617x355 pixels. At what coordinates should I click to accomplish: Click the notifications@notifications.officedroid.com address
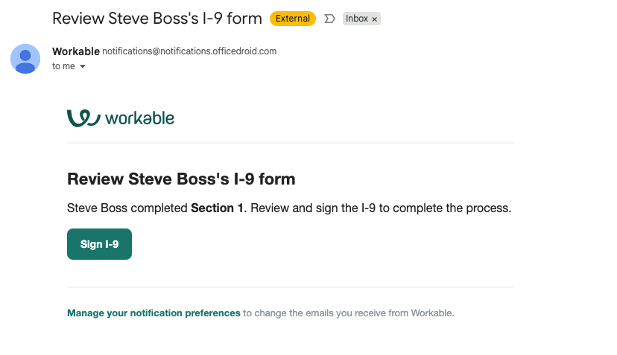point(189,51)
